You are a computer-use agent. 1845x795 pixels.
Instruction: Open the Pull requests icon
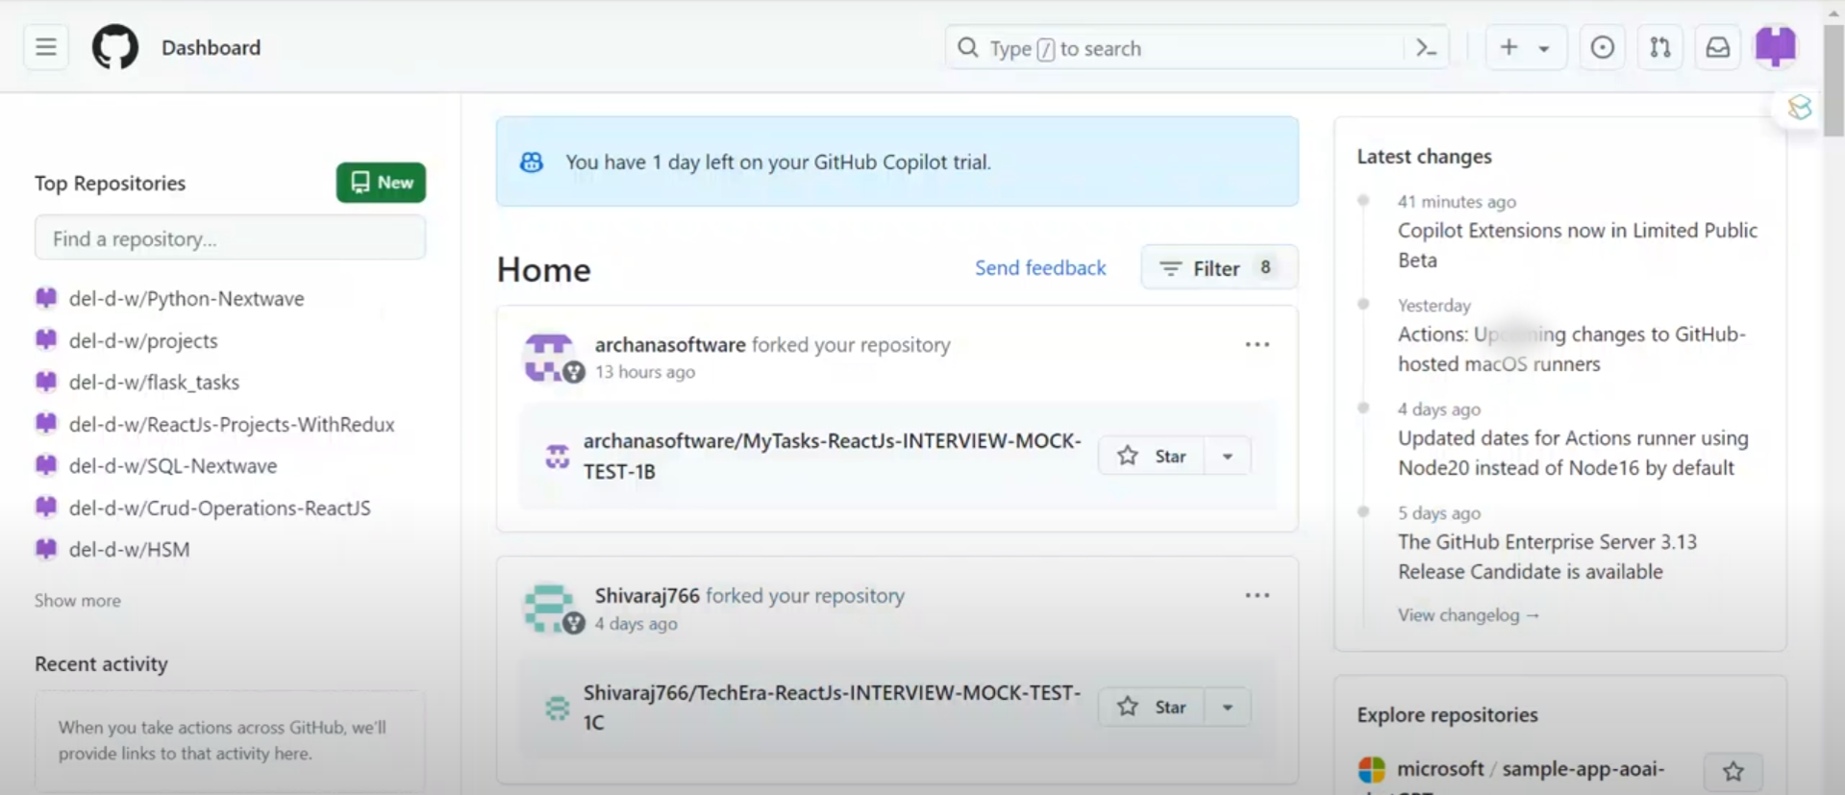(1659, 47)
